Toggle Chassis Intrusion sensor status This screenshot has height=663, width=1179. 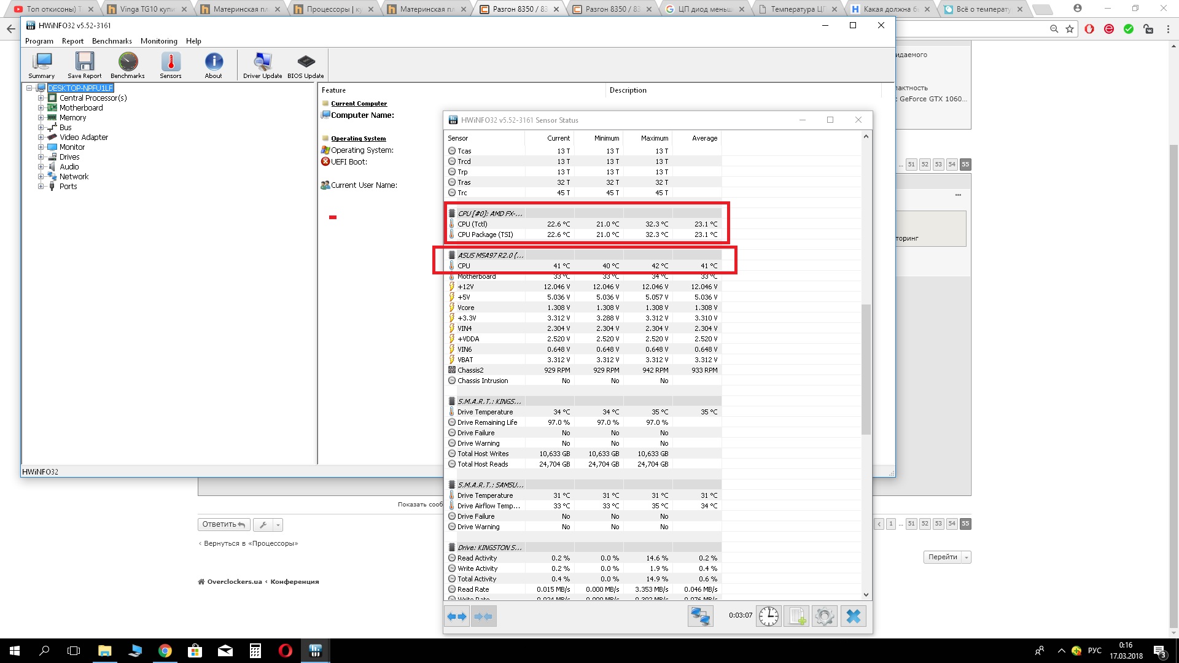[x=452, y=381]
